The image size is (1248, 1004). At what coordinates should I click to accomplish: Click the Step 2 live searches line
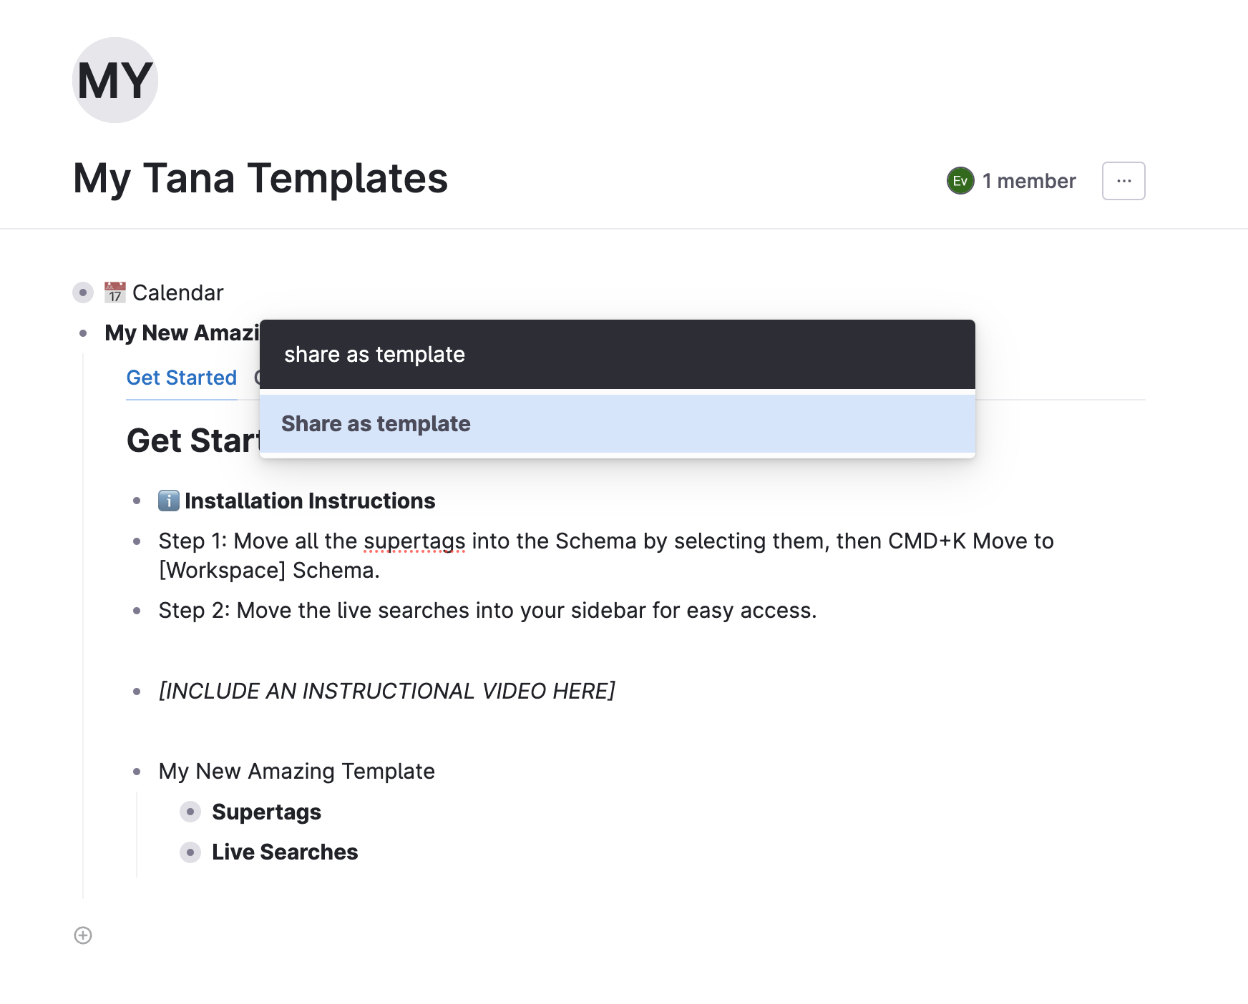pos(487,611)
